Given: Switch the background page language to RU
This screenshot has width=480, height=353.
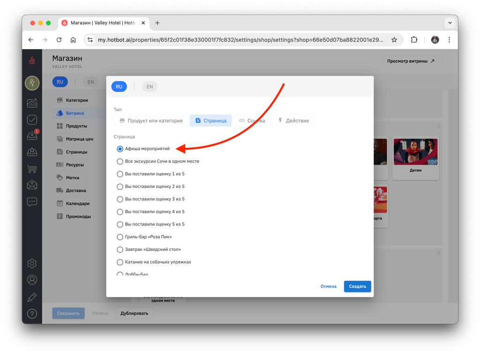Looking at the screenshot, I should click(x=60, y=82).
